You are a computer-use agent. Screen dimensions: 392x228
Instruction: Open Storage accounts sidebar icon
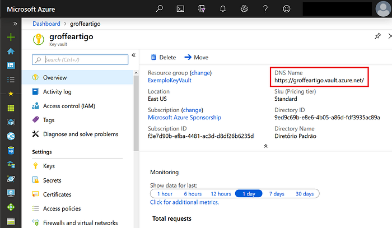11,221
